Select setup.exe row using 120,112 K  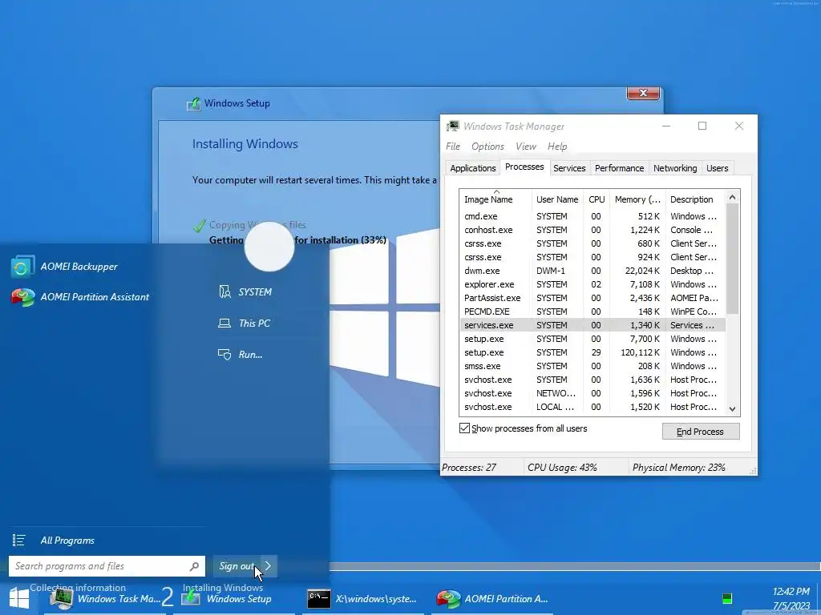click(592, 352)
